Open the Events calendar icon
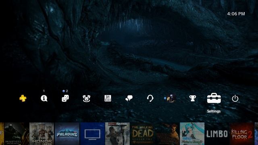The width and height of the screenshot is (258, 145). click(108, 98)
